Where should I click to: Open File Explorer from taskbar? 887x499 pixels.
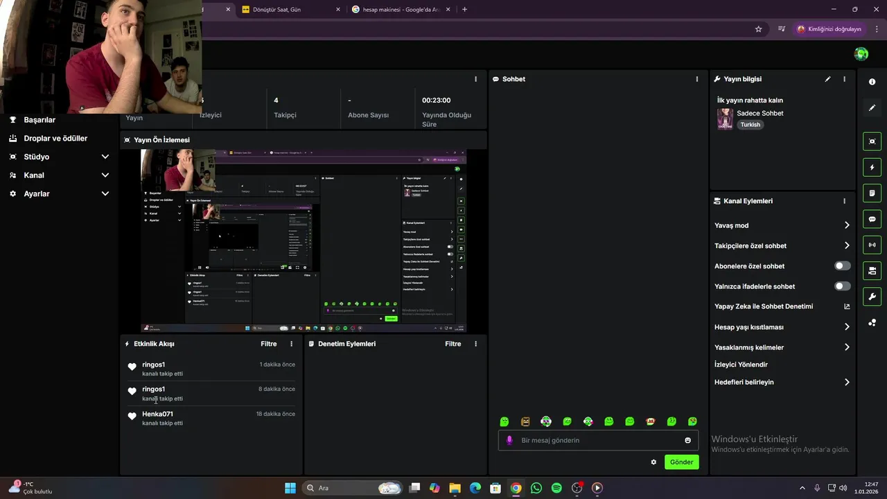(455, 488)
